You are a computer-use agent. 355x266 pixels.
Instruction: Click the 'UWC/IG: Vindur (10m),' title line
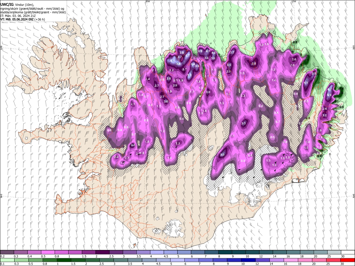[17, 5]
